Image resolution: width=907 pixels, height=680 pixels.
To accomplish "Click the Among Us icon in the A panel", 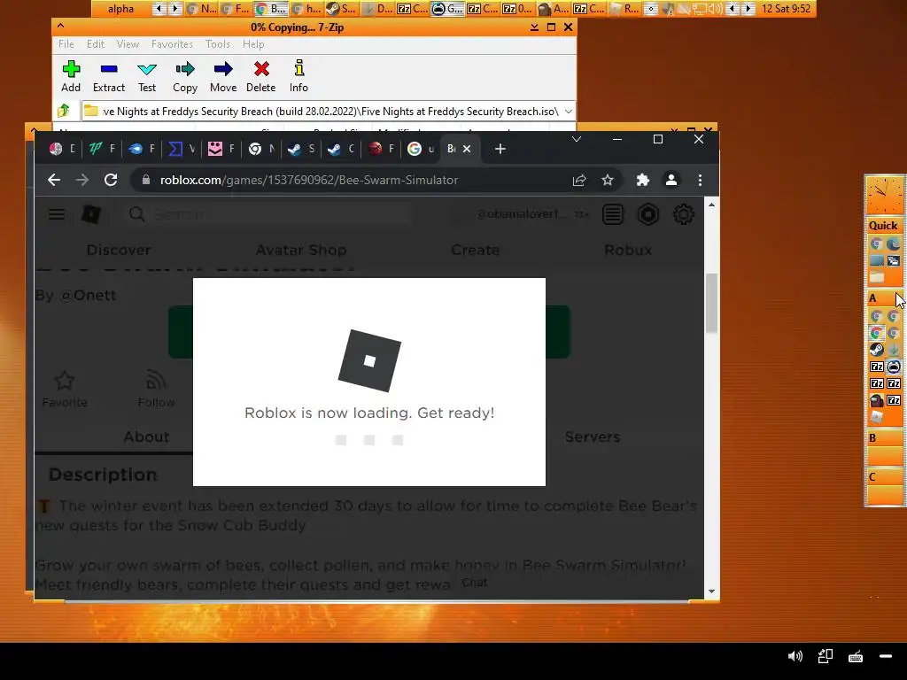I will [876, 399].
